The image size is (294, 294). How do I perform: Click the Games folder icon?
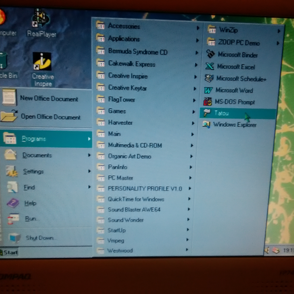click(101, 110)
